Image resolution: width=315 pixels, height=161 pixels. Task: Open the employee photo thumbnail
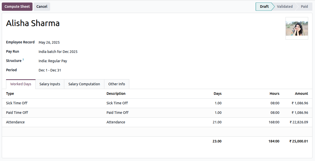pos(297,28)
